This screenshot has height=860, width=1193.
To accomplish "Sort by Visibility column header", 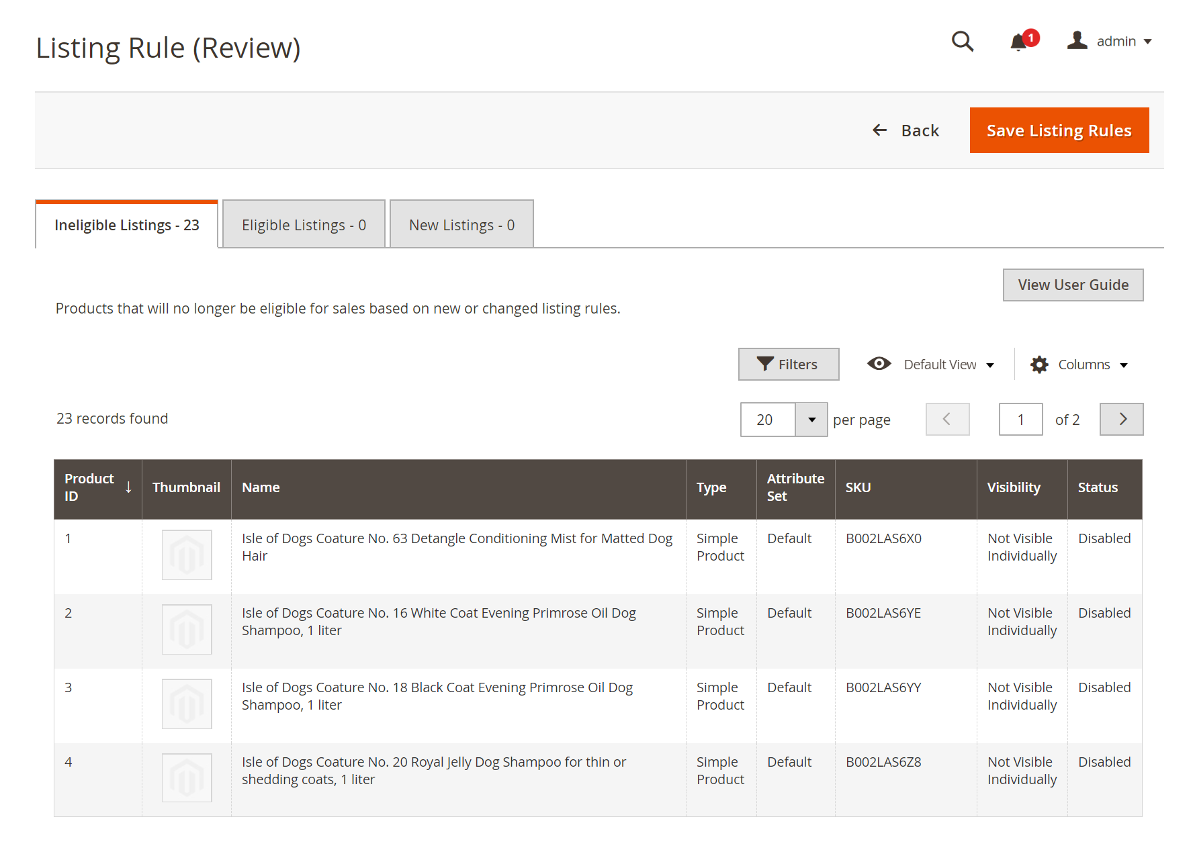I will tap(1022, 488).
